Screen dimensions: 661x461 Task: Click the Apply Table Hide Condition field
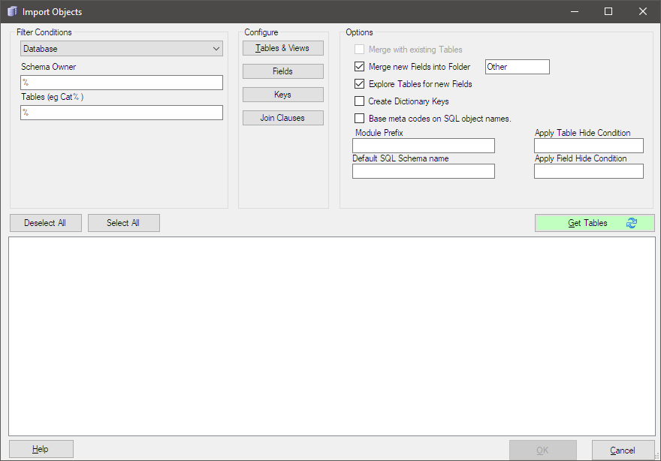click(x=588, y=146)
